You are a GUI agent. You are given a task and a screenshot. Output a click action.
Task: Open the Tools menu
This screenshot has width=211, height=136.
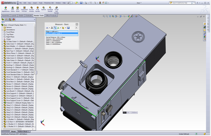(x=40, y=3)
